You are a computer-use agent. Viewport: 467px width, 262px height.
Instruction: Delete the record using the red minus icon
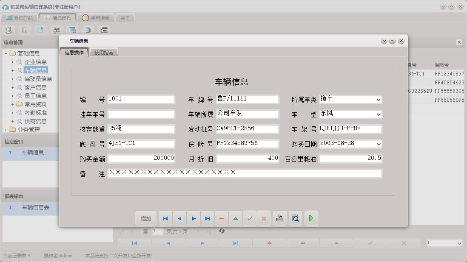222,218
